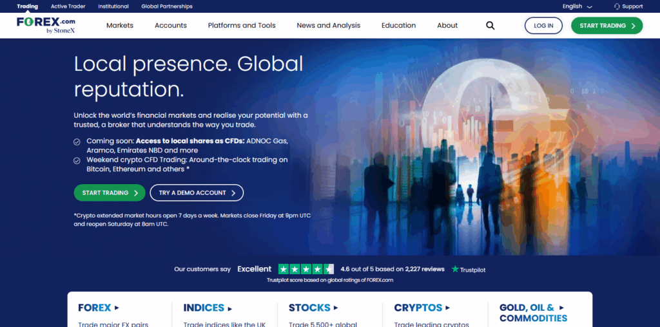Image resolution: width=660 pixels, height=327 pixels.
Task: Click the crypto extended market hours footnote
Action: (192, 220)
